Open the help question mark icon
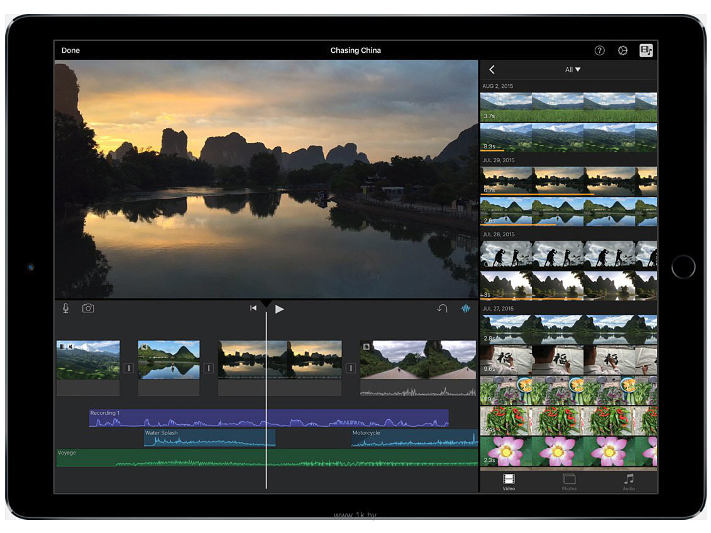This screenshot has width=711, height=533. click(599, 50)
